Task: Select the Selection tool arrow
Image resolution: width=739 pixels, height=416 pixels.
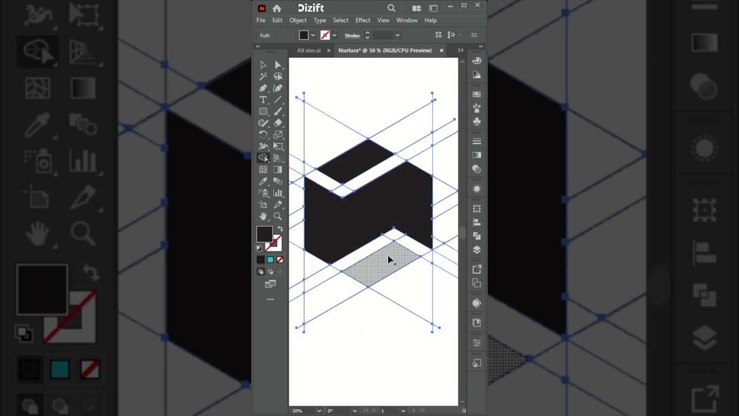Action: (263, 65)
